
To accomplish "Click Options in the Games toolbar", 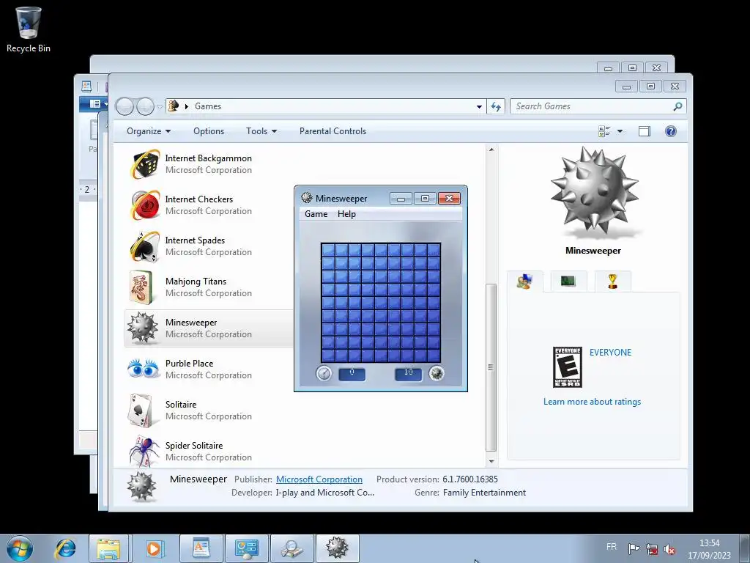I will [209, 131].
